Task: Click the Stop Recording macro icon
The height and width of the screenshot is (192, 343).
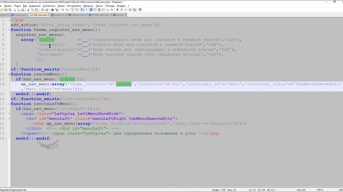Action: 122,10
